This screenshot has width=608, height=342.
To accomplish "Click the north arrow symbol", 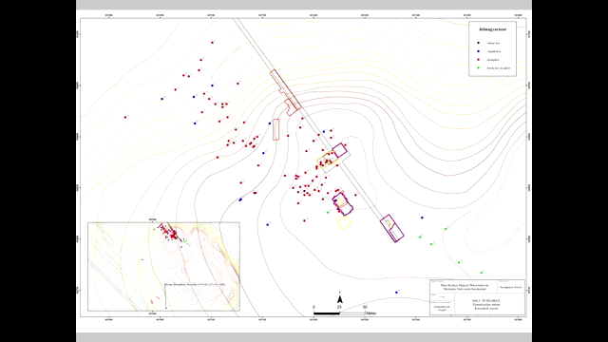I will coord(340,299).
